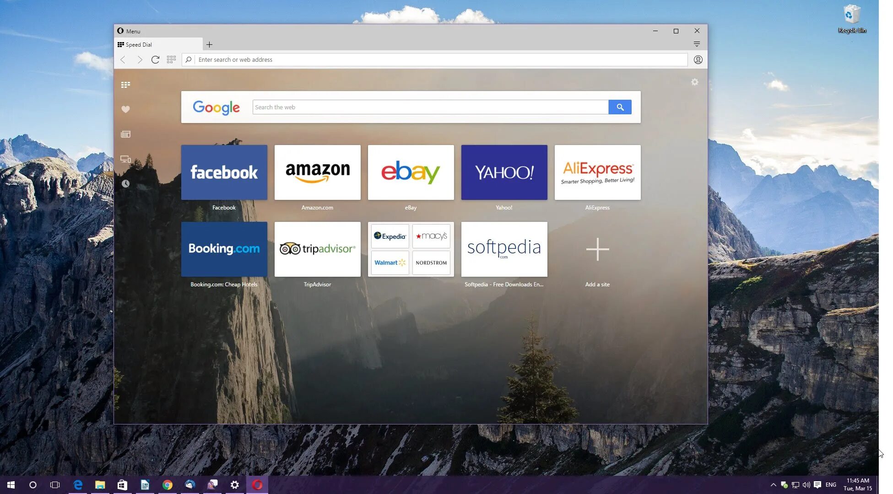Open the volume control in tray
The image size is (893, 494).
point(806,485)
